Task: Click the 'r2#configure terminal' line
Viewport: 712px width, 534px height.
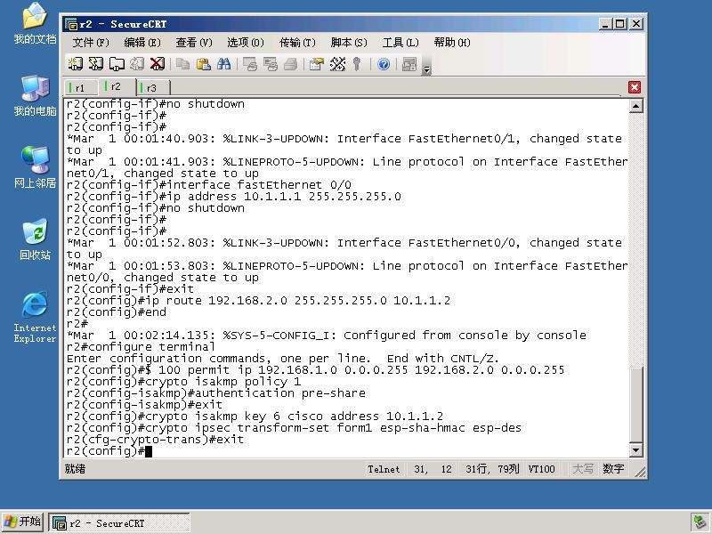Action: (x=141, y=347)
